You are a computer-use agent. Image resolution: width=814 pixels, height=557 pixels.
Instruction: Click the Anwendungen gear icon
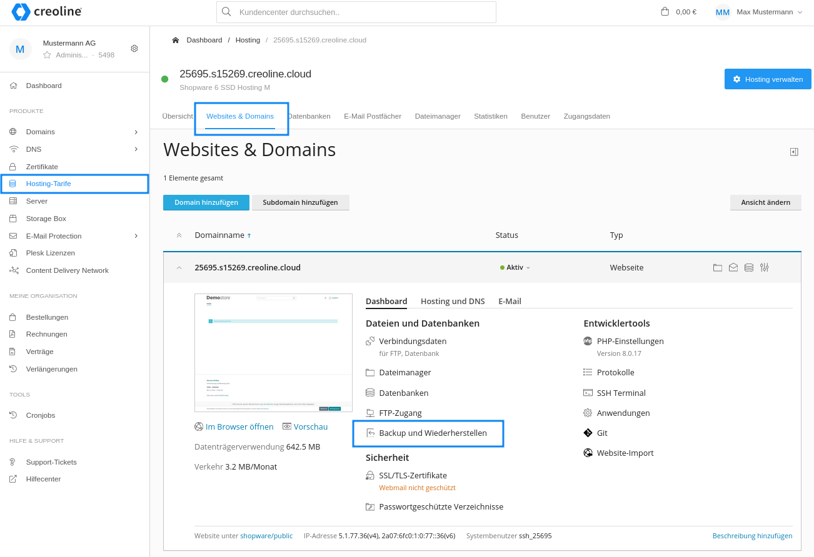tap(588, 413)
